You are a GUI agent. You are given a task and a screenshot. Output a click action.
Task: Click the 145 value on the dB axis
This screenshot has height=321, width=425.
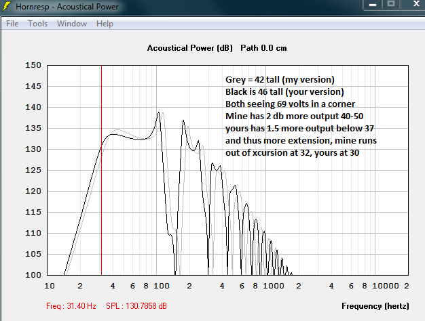pyautogui.click(x=33, y=86)
